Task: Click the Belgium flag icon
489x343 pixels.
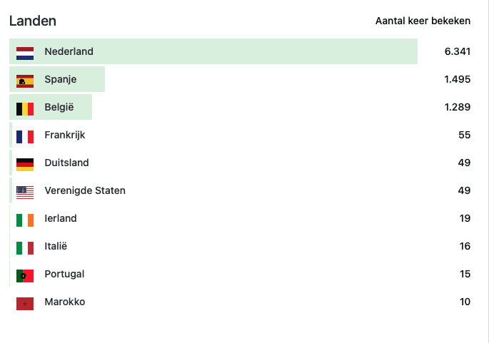Action: click(25, 108)
